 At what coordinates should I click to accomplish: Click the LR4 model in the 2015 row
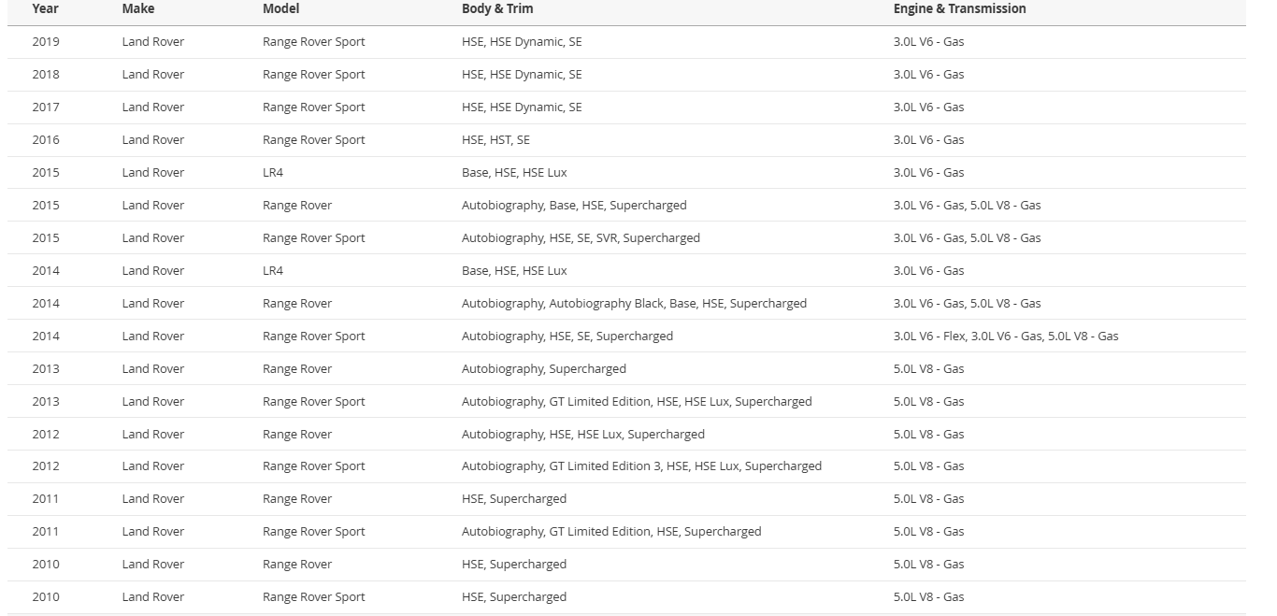pyautogui.click(x=273, y=173)
